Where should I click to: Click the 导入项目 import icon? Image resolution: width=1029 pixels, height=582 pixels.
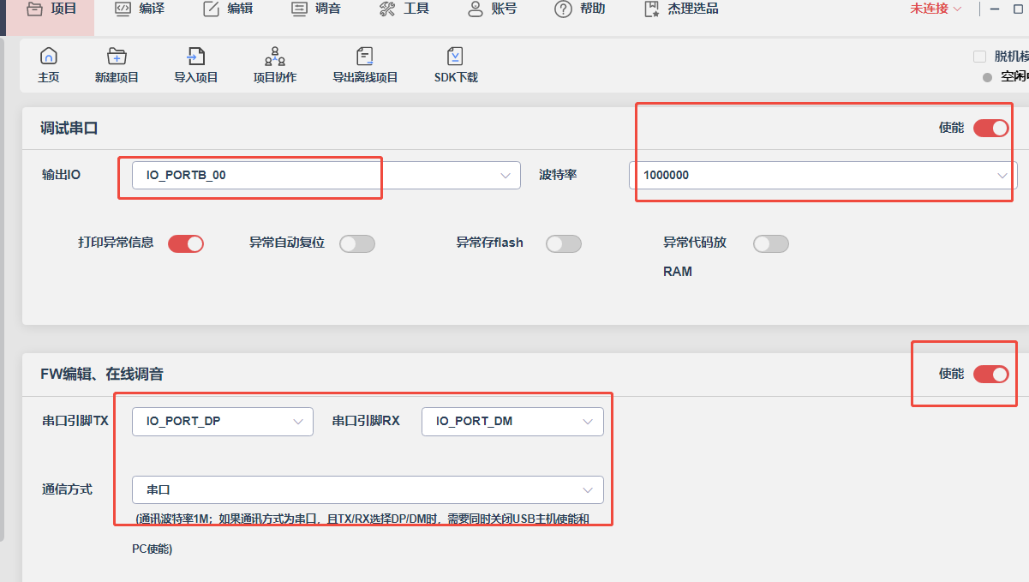pos(196,57)
